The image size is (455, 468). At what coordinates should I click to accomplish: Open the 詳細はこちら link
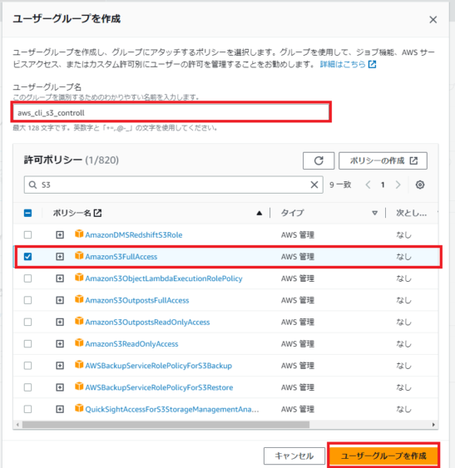pos(348,64)
